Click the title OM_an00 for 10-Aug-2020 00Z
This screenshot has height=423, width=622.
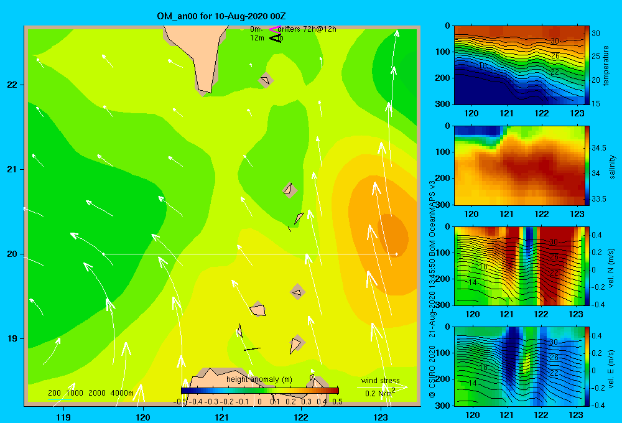click(221, 16)
